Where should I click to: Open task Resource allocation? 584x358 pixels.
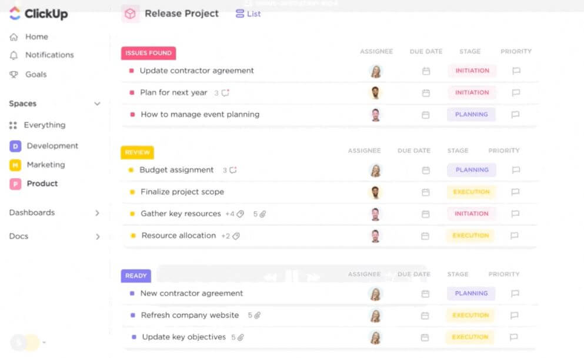(178, 236)
